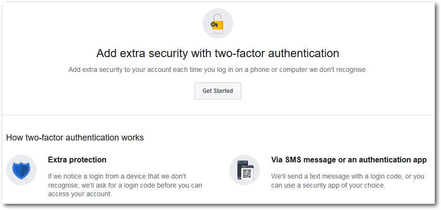Screen dimensions: 441x210
Task: Click the 'Add extra security with two-factor authentication' heading
Action: point(217,53)
